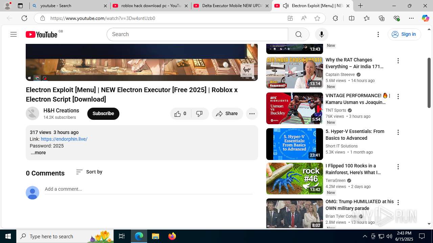The width and height of the screenshot is (433, 243).
Task: Open TNT Sports channel link
Action: pos(336,110)
